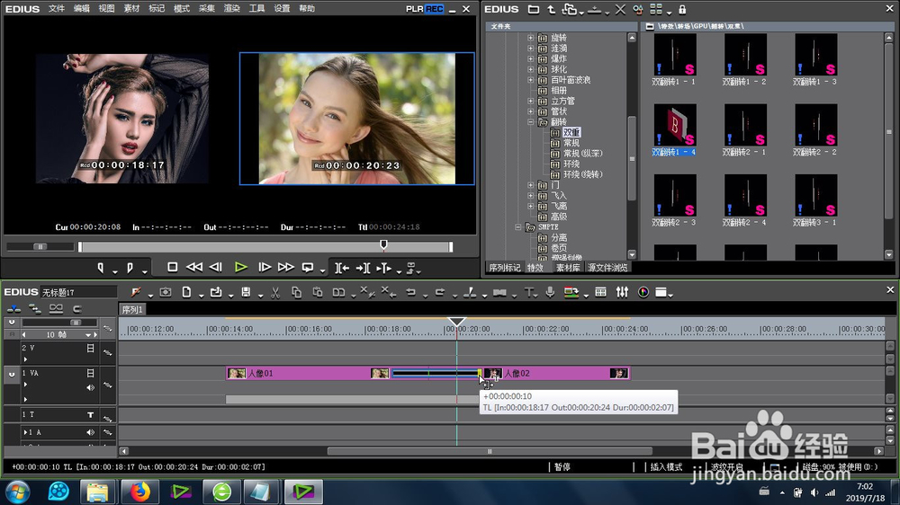
Task: Click the Stop button in the player
Action: pyautogui.click(x=172, y=267)
